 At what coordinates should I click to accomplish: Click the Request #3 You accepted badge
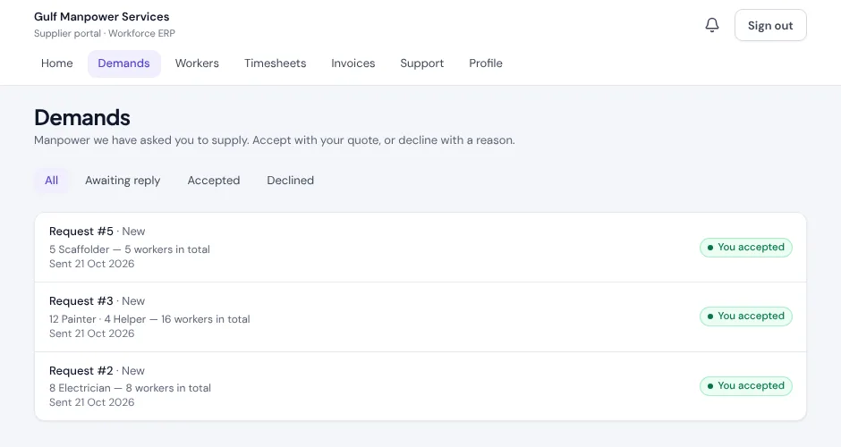[x=745, y=316]
